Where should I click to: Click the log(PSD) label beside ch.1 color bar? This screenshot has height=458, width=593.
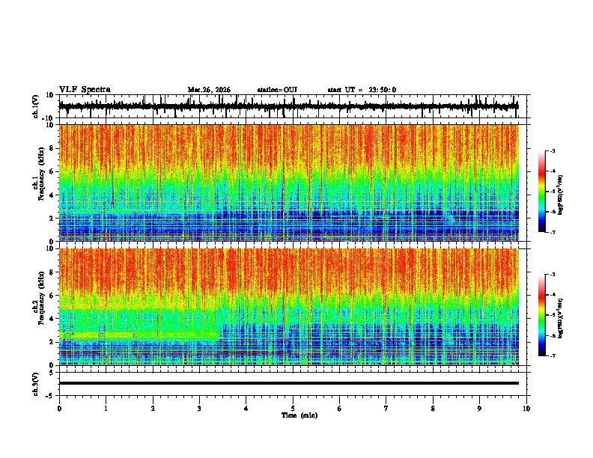[561, 195]
